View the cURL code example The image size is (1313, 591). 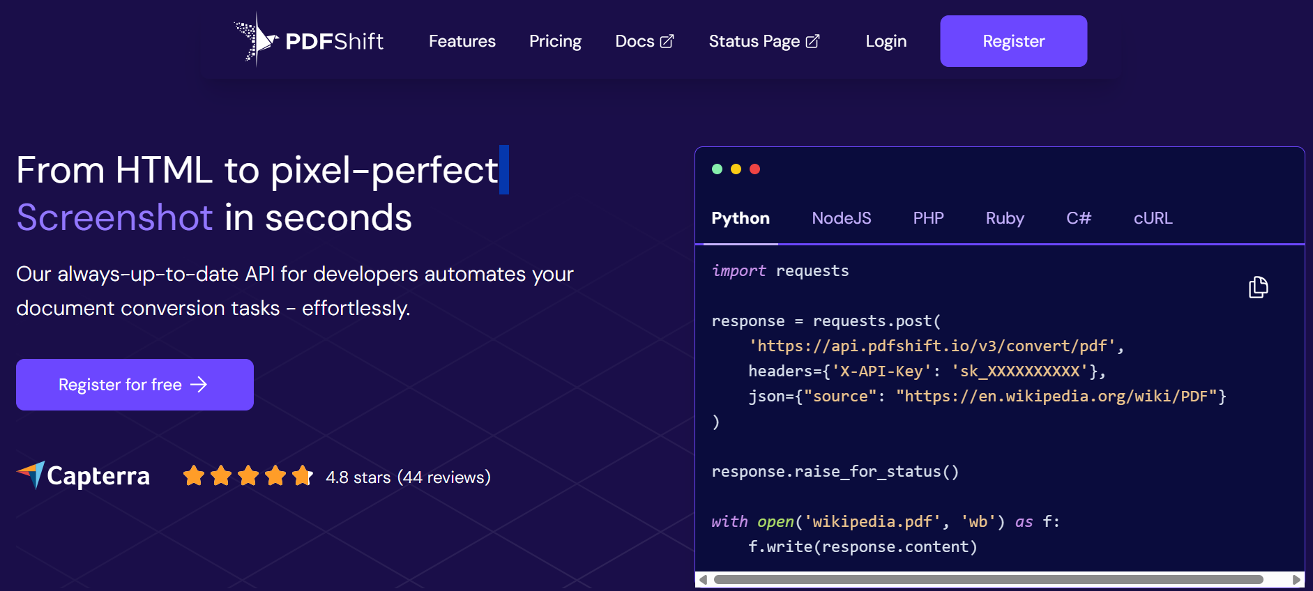(x=1153, y=218)
